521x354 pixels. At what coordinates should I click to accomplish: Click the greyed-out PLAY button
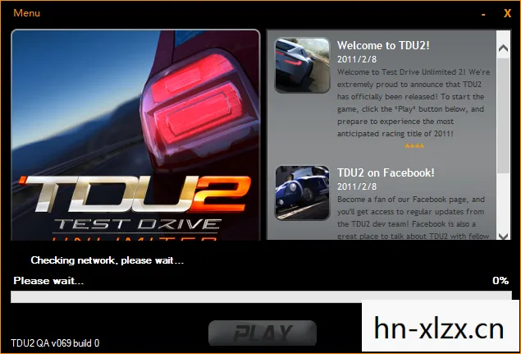pos(263,333)
